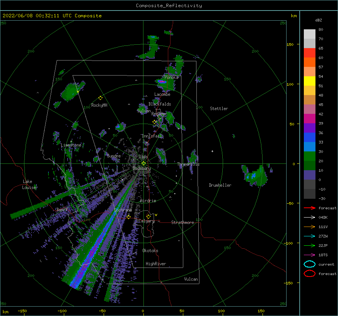Click the green 22JP arrow icon
Image resolution: width=338 pixels, height=316 pixels.
(309, 245)
